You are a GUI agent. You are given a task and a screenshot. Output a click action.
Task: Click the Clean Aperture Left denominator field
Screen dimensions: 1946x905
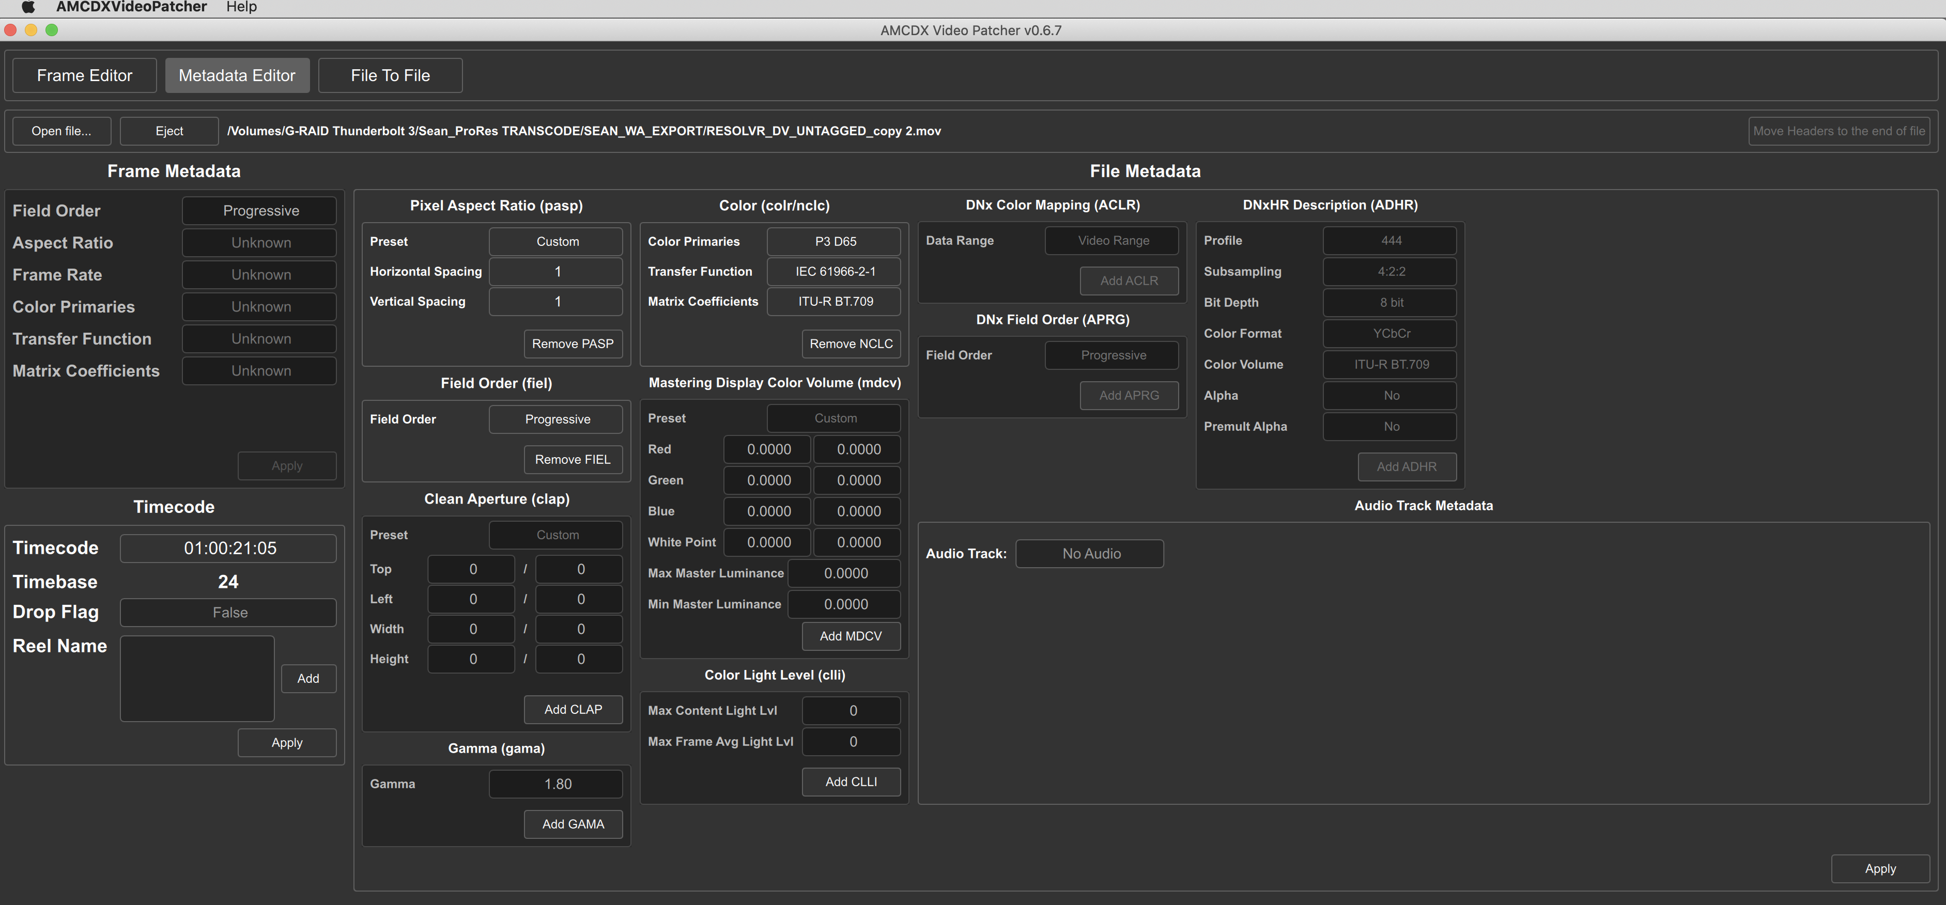pyautogui.click(x=579, y=599)
